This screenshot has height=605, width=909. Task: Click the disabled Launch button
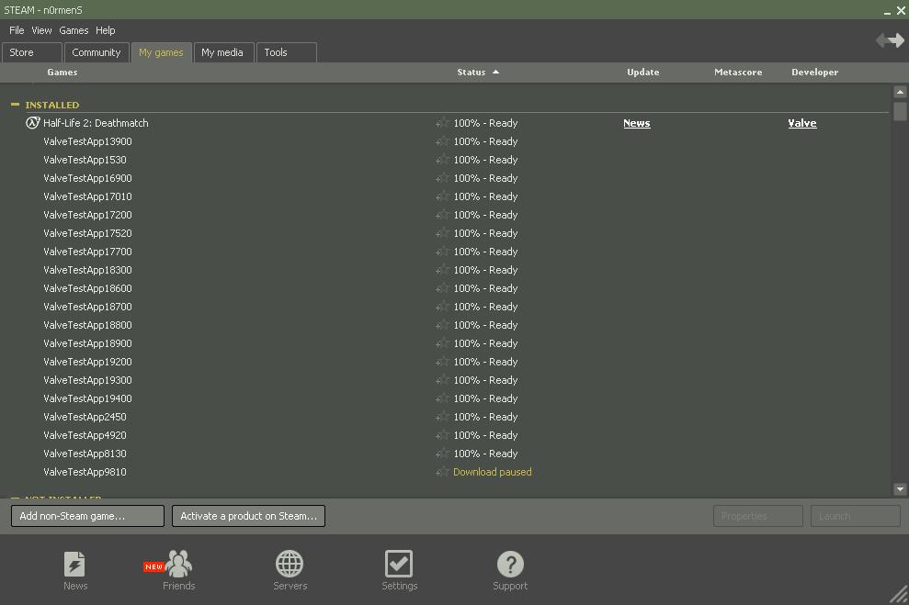point(855,516)
